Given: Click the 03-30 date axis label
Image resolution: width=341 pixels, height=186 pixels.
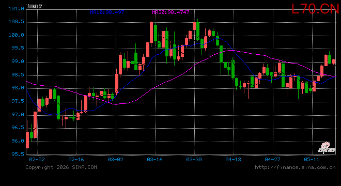Looking at the screenshot, I should tap(194, 160).
